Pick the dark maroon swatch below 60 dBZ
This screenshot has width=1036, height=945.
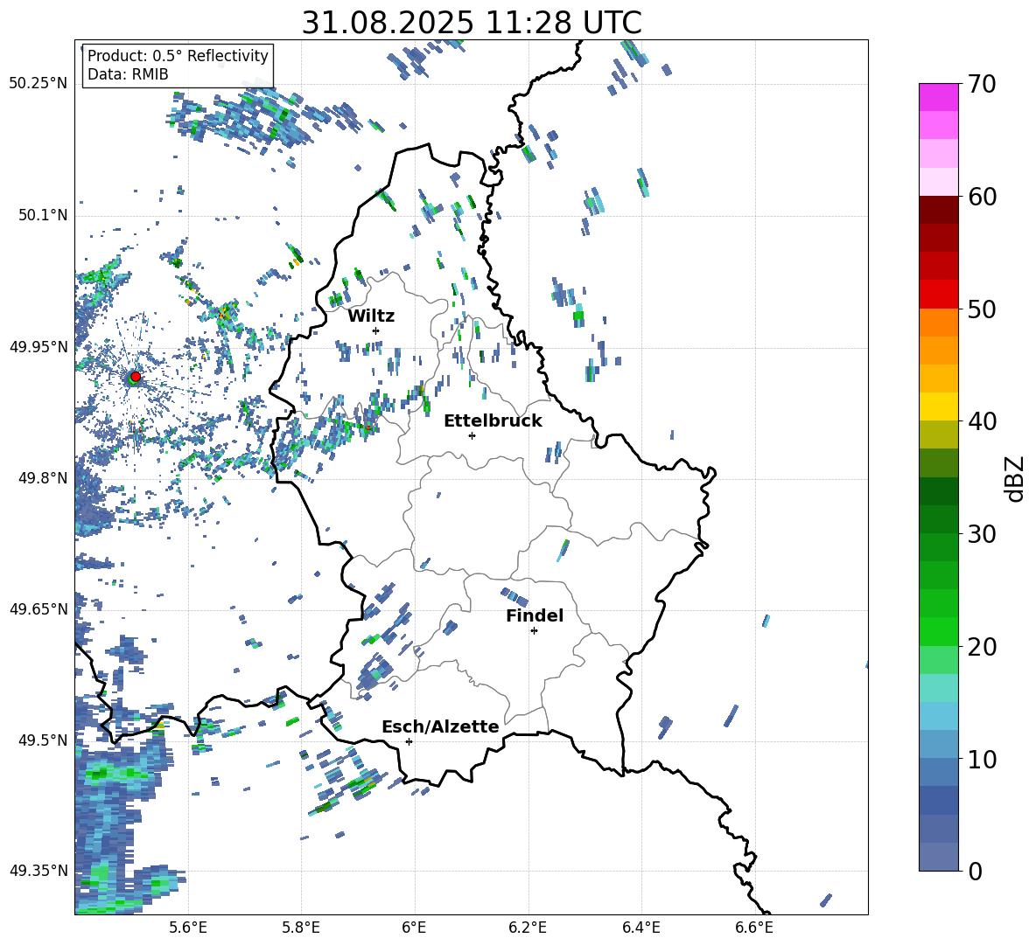coord(938,210)
